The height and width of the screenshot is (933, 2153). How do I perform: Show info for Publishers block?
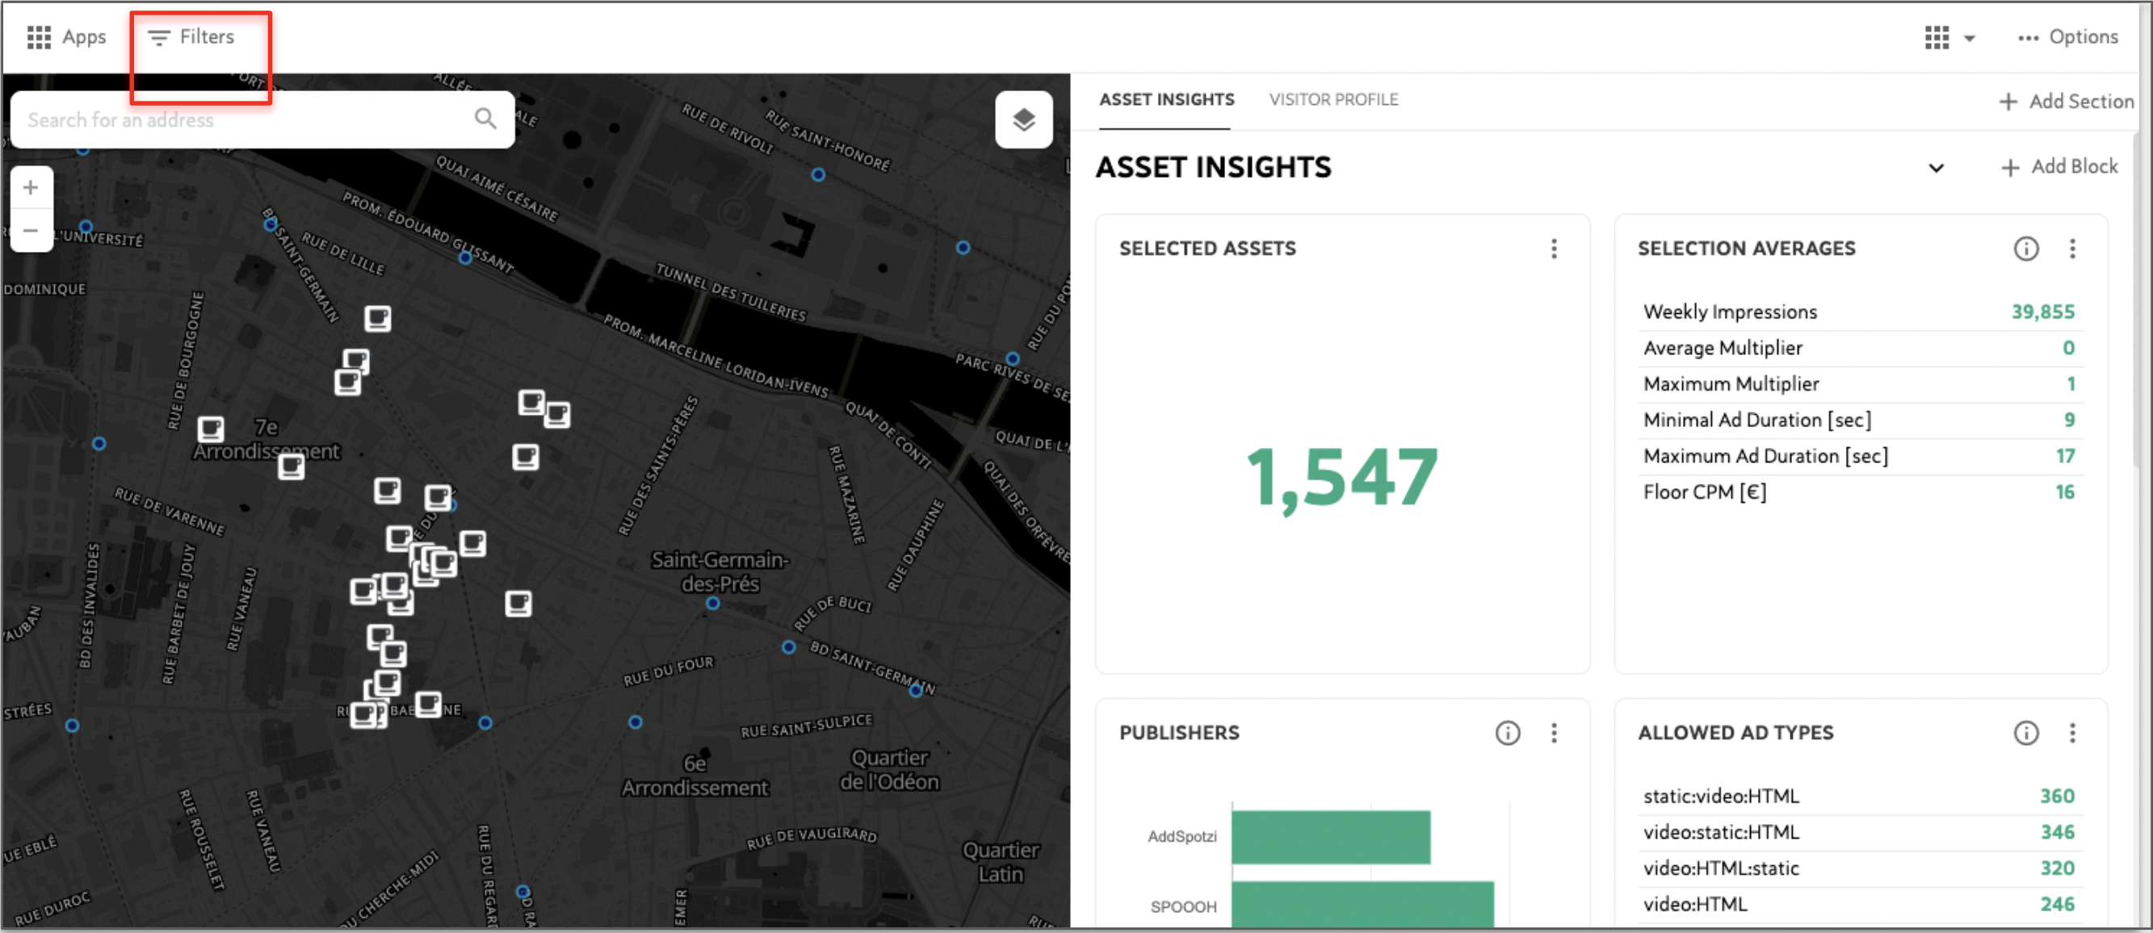[1507, 733]
